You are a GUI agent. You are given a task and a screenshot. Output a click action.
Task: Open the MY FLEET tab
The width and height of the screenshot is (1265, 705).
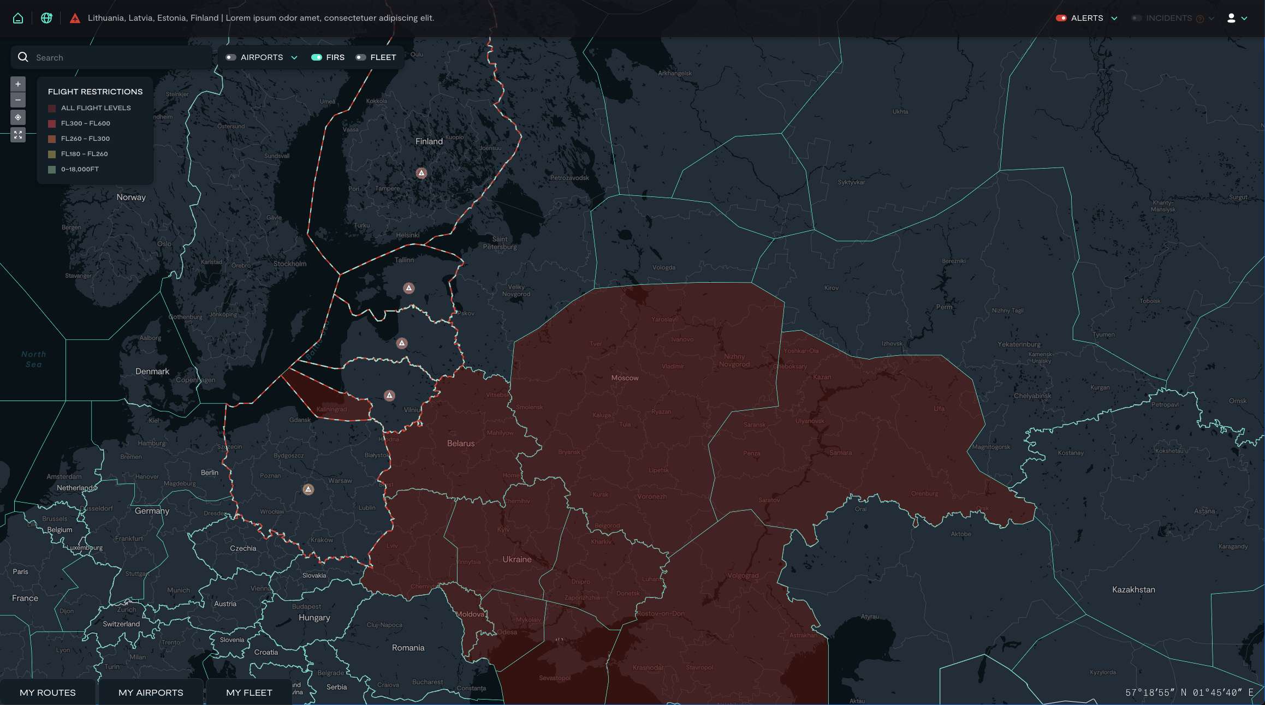click(249, 692)
